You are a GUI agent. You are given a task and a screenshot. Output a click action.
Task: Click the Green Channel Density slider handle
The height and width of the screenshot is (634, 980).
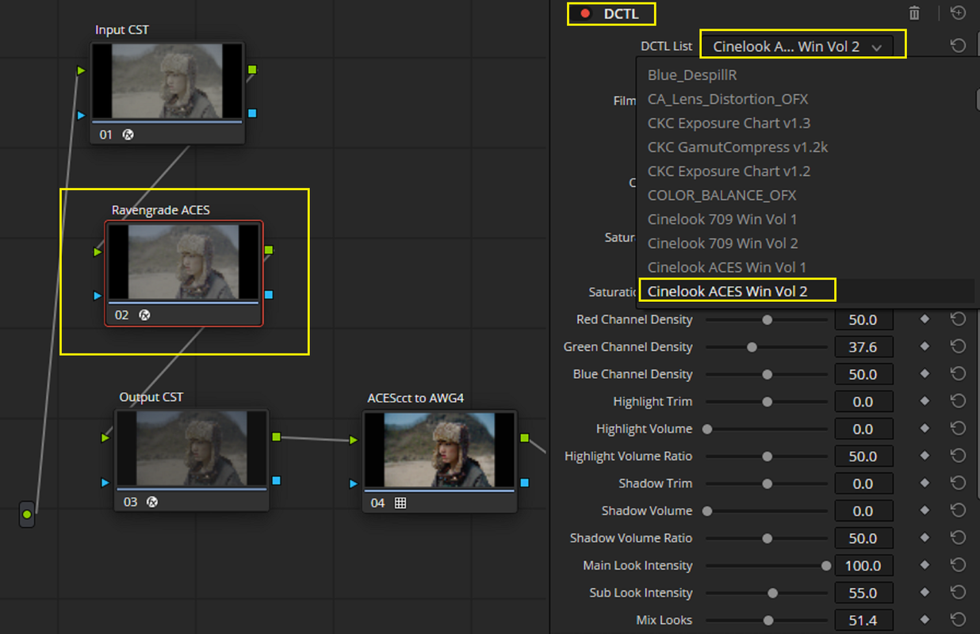point(752,347)
